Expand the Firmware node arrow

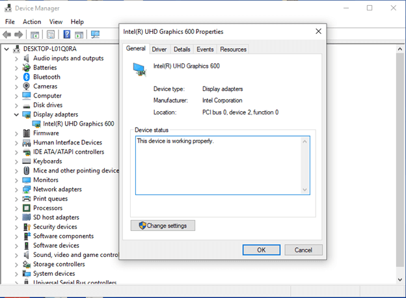16,133
